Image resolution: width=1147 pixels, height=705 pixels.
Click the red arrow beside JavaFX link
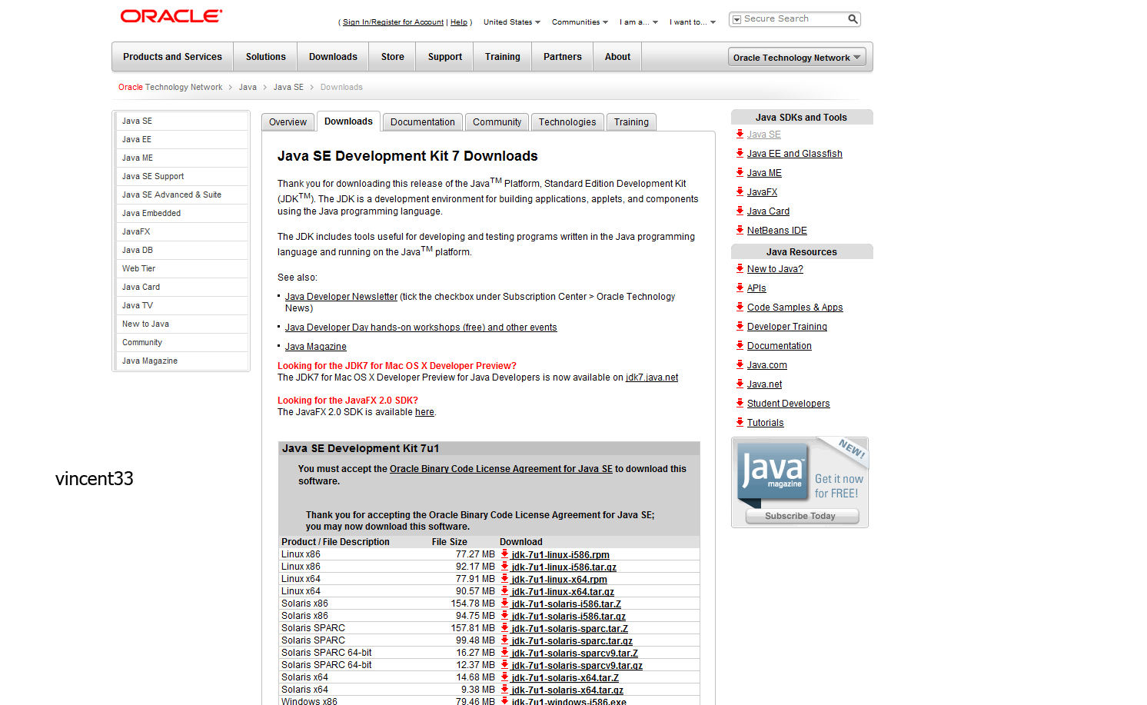pyautogui.click(x=740, y=191)
